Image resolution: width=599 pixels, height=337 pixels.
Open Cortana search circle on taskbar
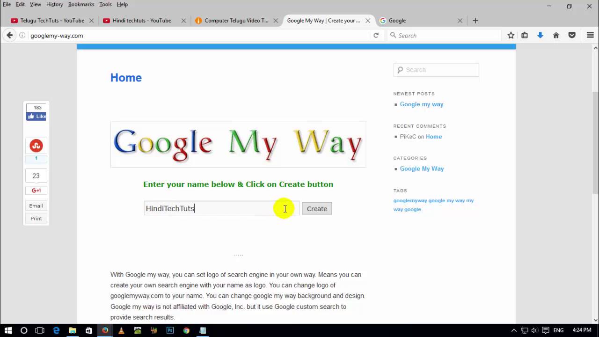(x=24, y=330)
